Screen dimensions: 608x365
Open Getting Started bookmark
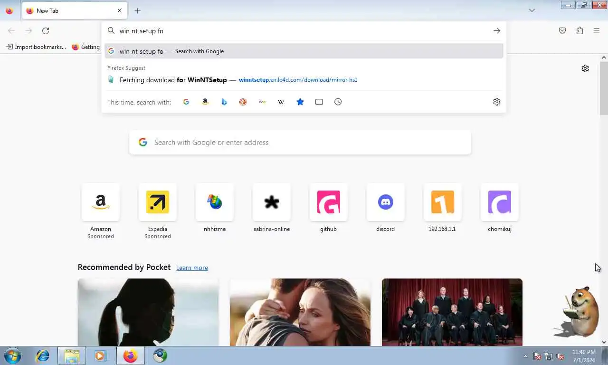86,47
